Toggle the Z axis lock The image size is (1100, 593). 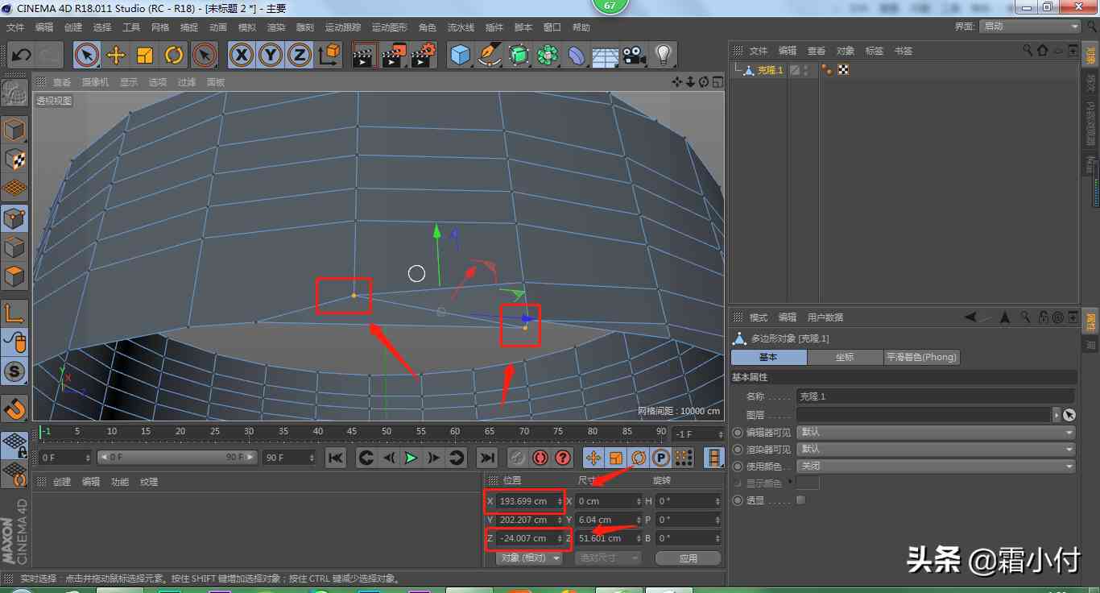tap(300, 55)
